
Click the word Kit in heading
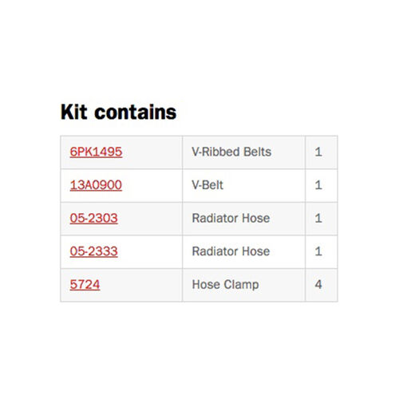pyautogui.click(x=74, y=112)
